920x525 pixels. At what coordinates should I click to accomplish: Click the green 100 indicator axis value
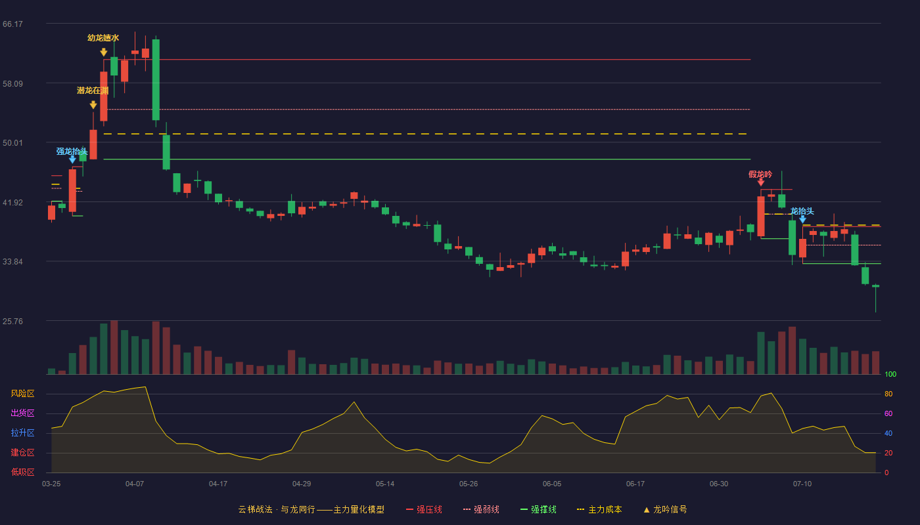[x=890, y=375]
